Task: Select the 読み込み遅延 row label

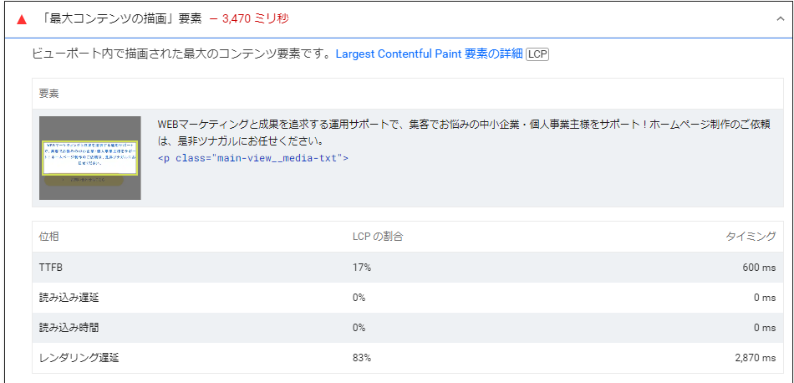Action: [69, 297]
